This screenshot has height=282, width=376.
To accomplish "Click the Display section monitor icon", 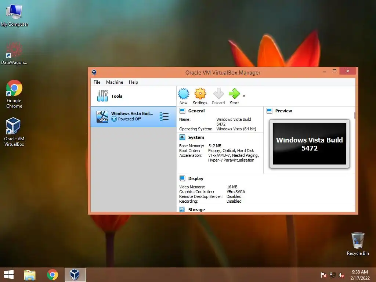I will point(182,178).
